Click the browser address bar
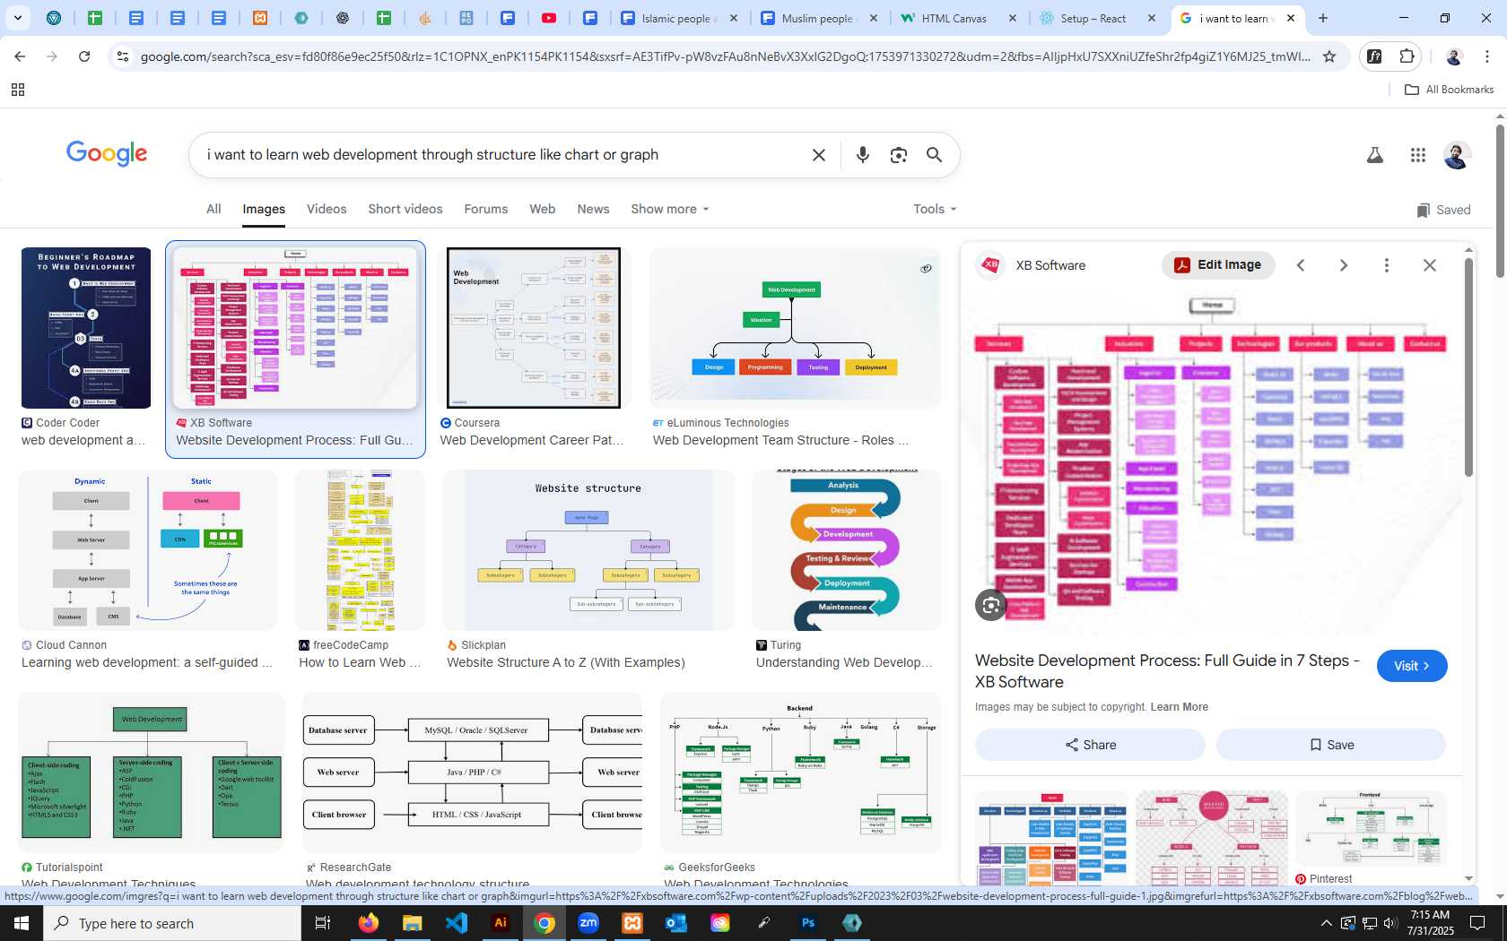 click(725, 56)
